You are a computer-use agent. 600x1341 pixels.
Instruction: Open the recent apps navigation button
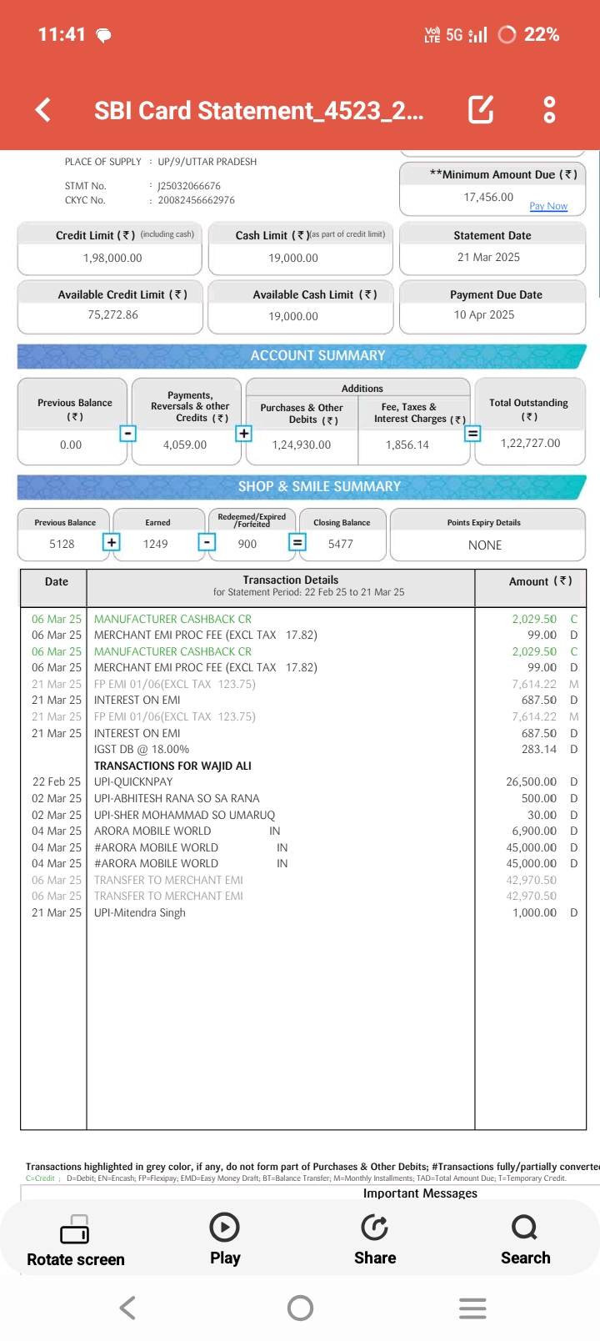coord(472,1308)
